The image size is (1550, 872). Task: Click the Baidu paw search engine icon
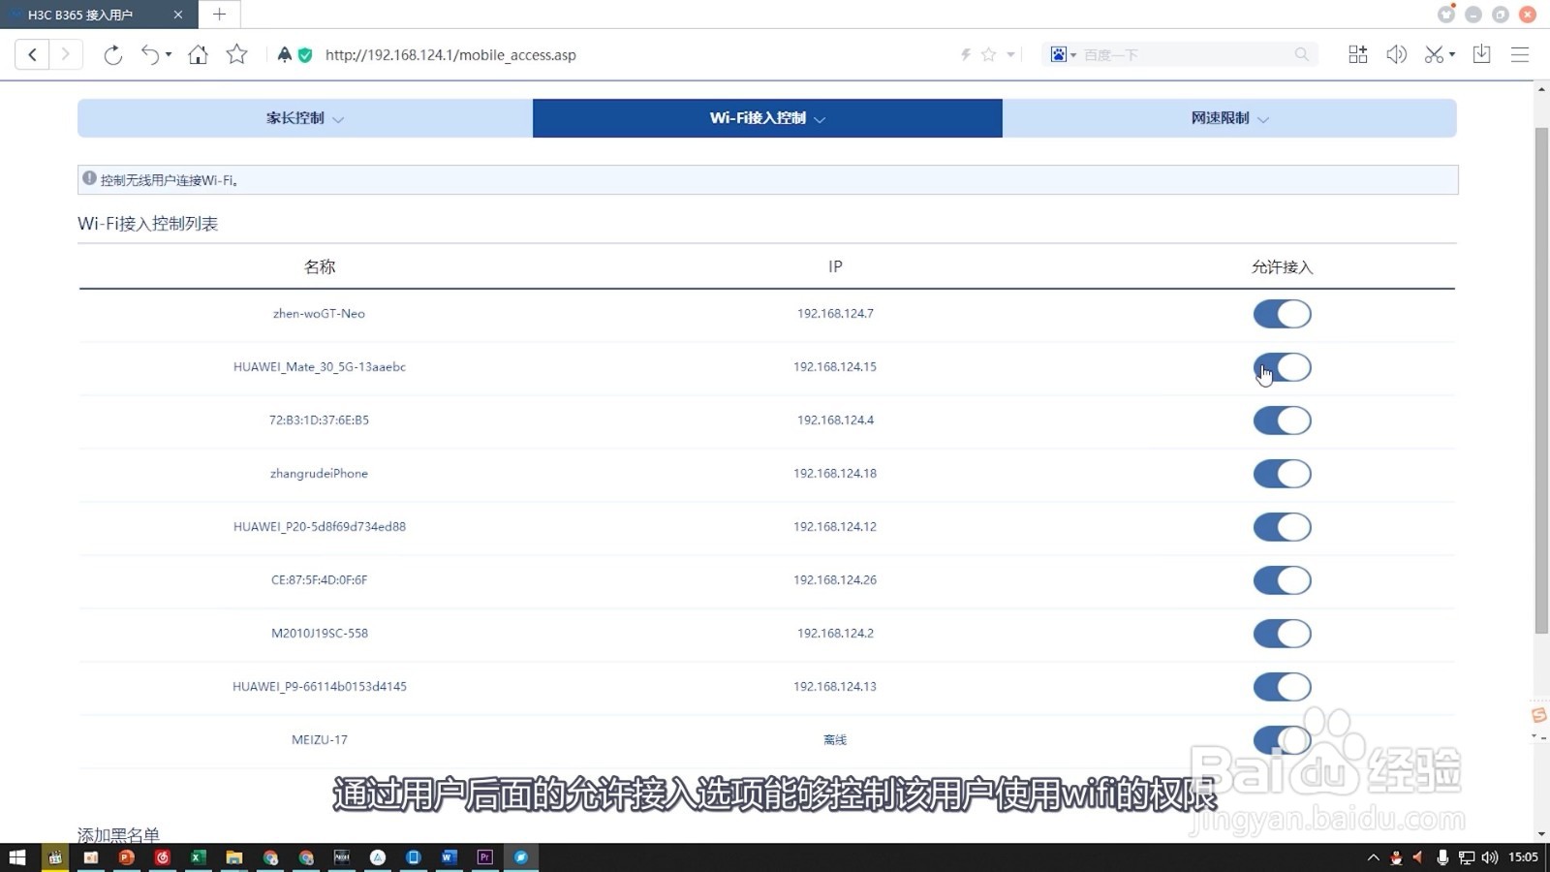1058,54
